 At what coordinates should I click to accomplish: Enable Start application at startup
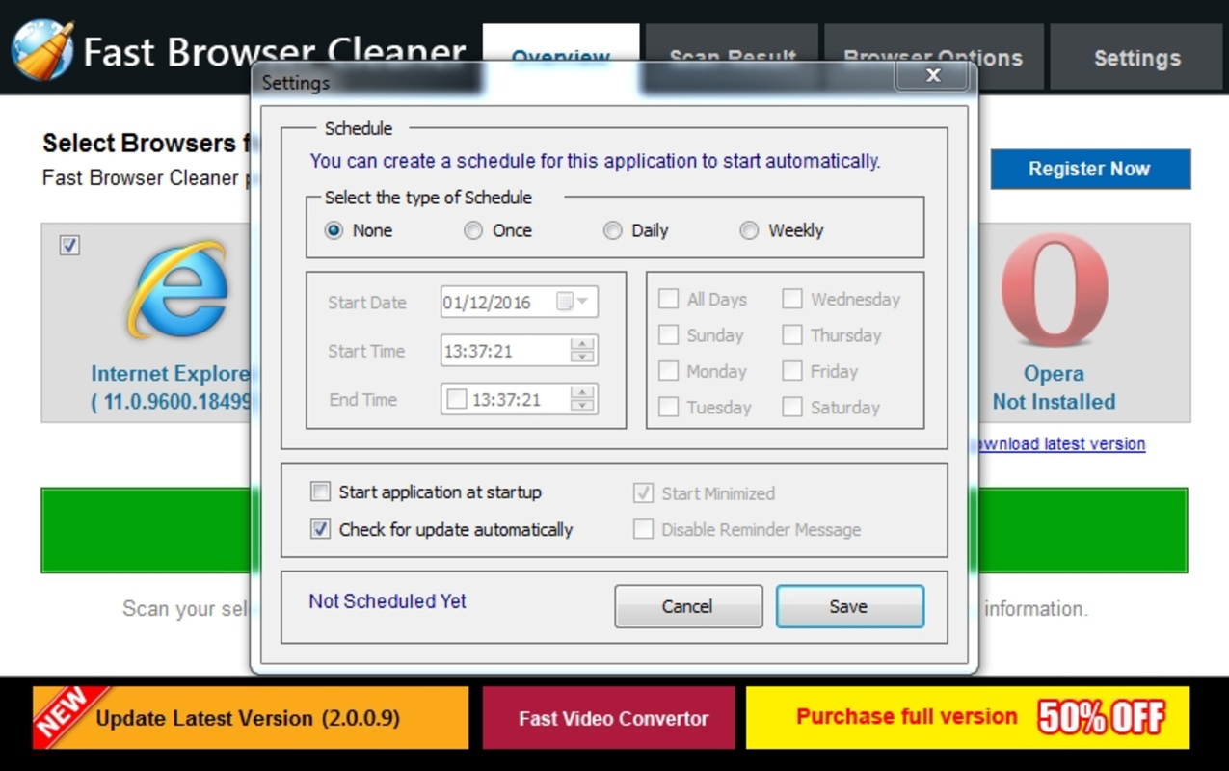coord(320,492)
